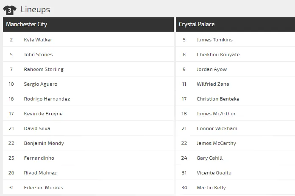Click the jersey icon beside Lineups
Viewport: 295px width, 196px height.
[x=10, y=9]
